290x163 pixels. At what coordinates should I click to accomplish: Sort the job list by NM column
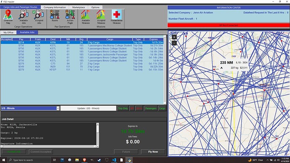[68, 39]
